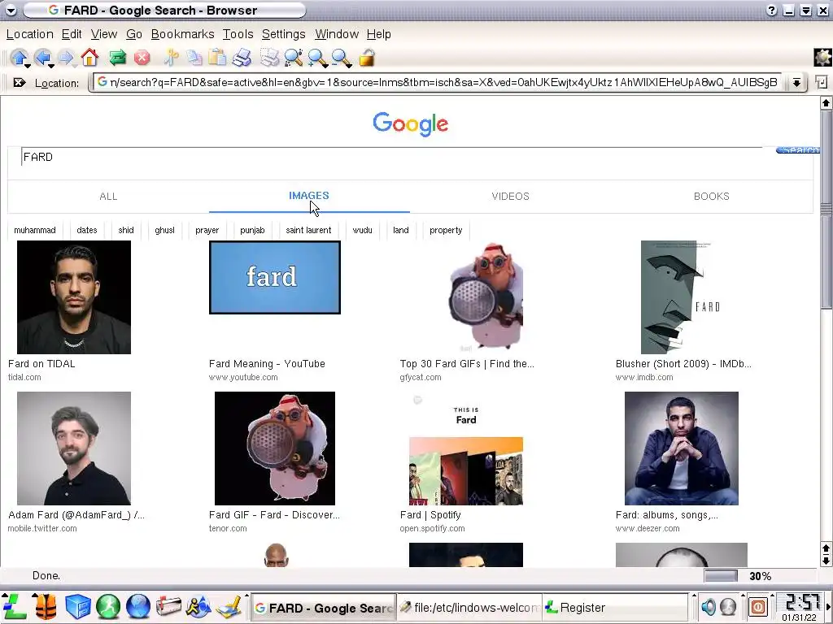833x624 pixels.
Task: Open the Help menu
Action: (379, 34)
